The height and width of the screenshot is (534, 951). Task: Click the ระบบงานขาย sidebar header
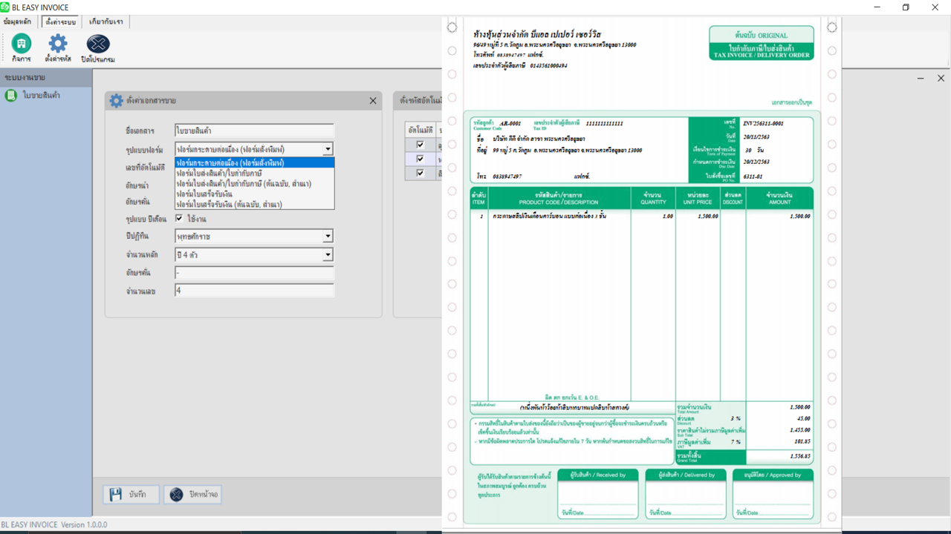click(46, 77)
